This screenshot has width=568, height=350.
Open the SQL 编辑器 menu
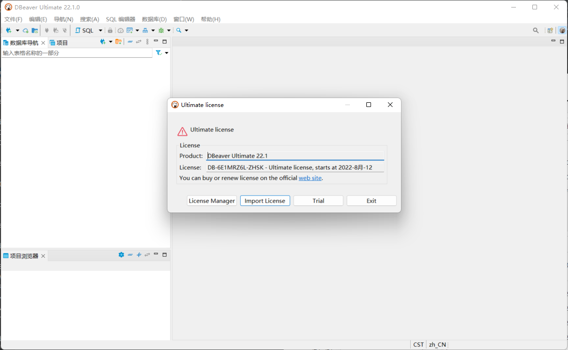[x=121, y=19]
